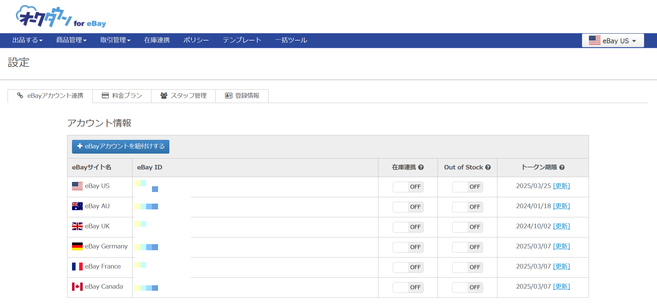The width and height of the screenshot is (657, 306).
Task: Click the Australian flag icon in eBay AU row
Action: (77, 206)
